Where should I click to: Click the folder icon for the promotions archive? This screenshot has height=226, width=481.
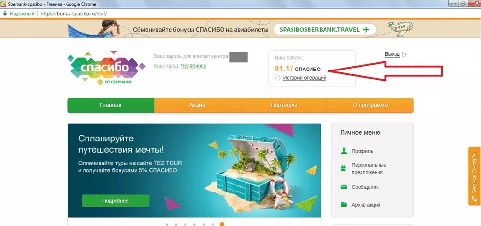coord(344,205)
